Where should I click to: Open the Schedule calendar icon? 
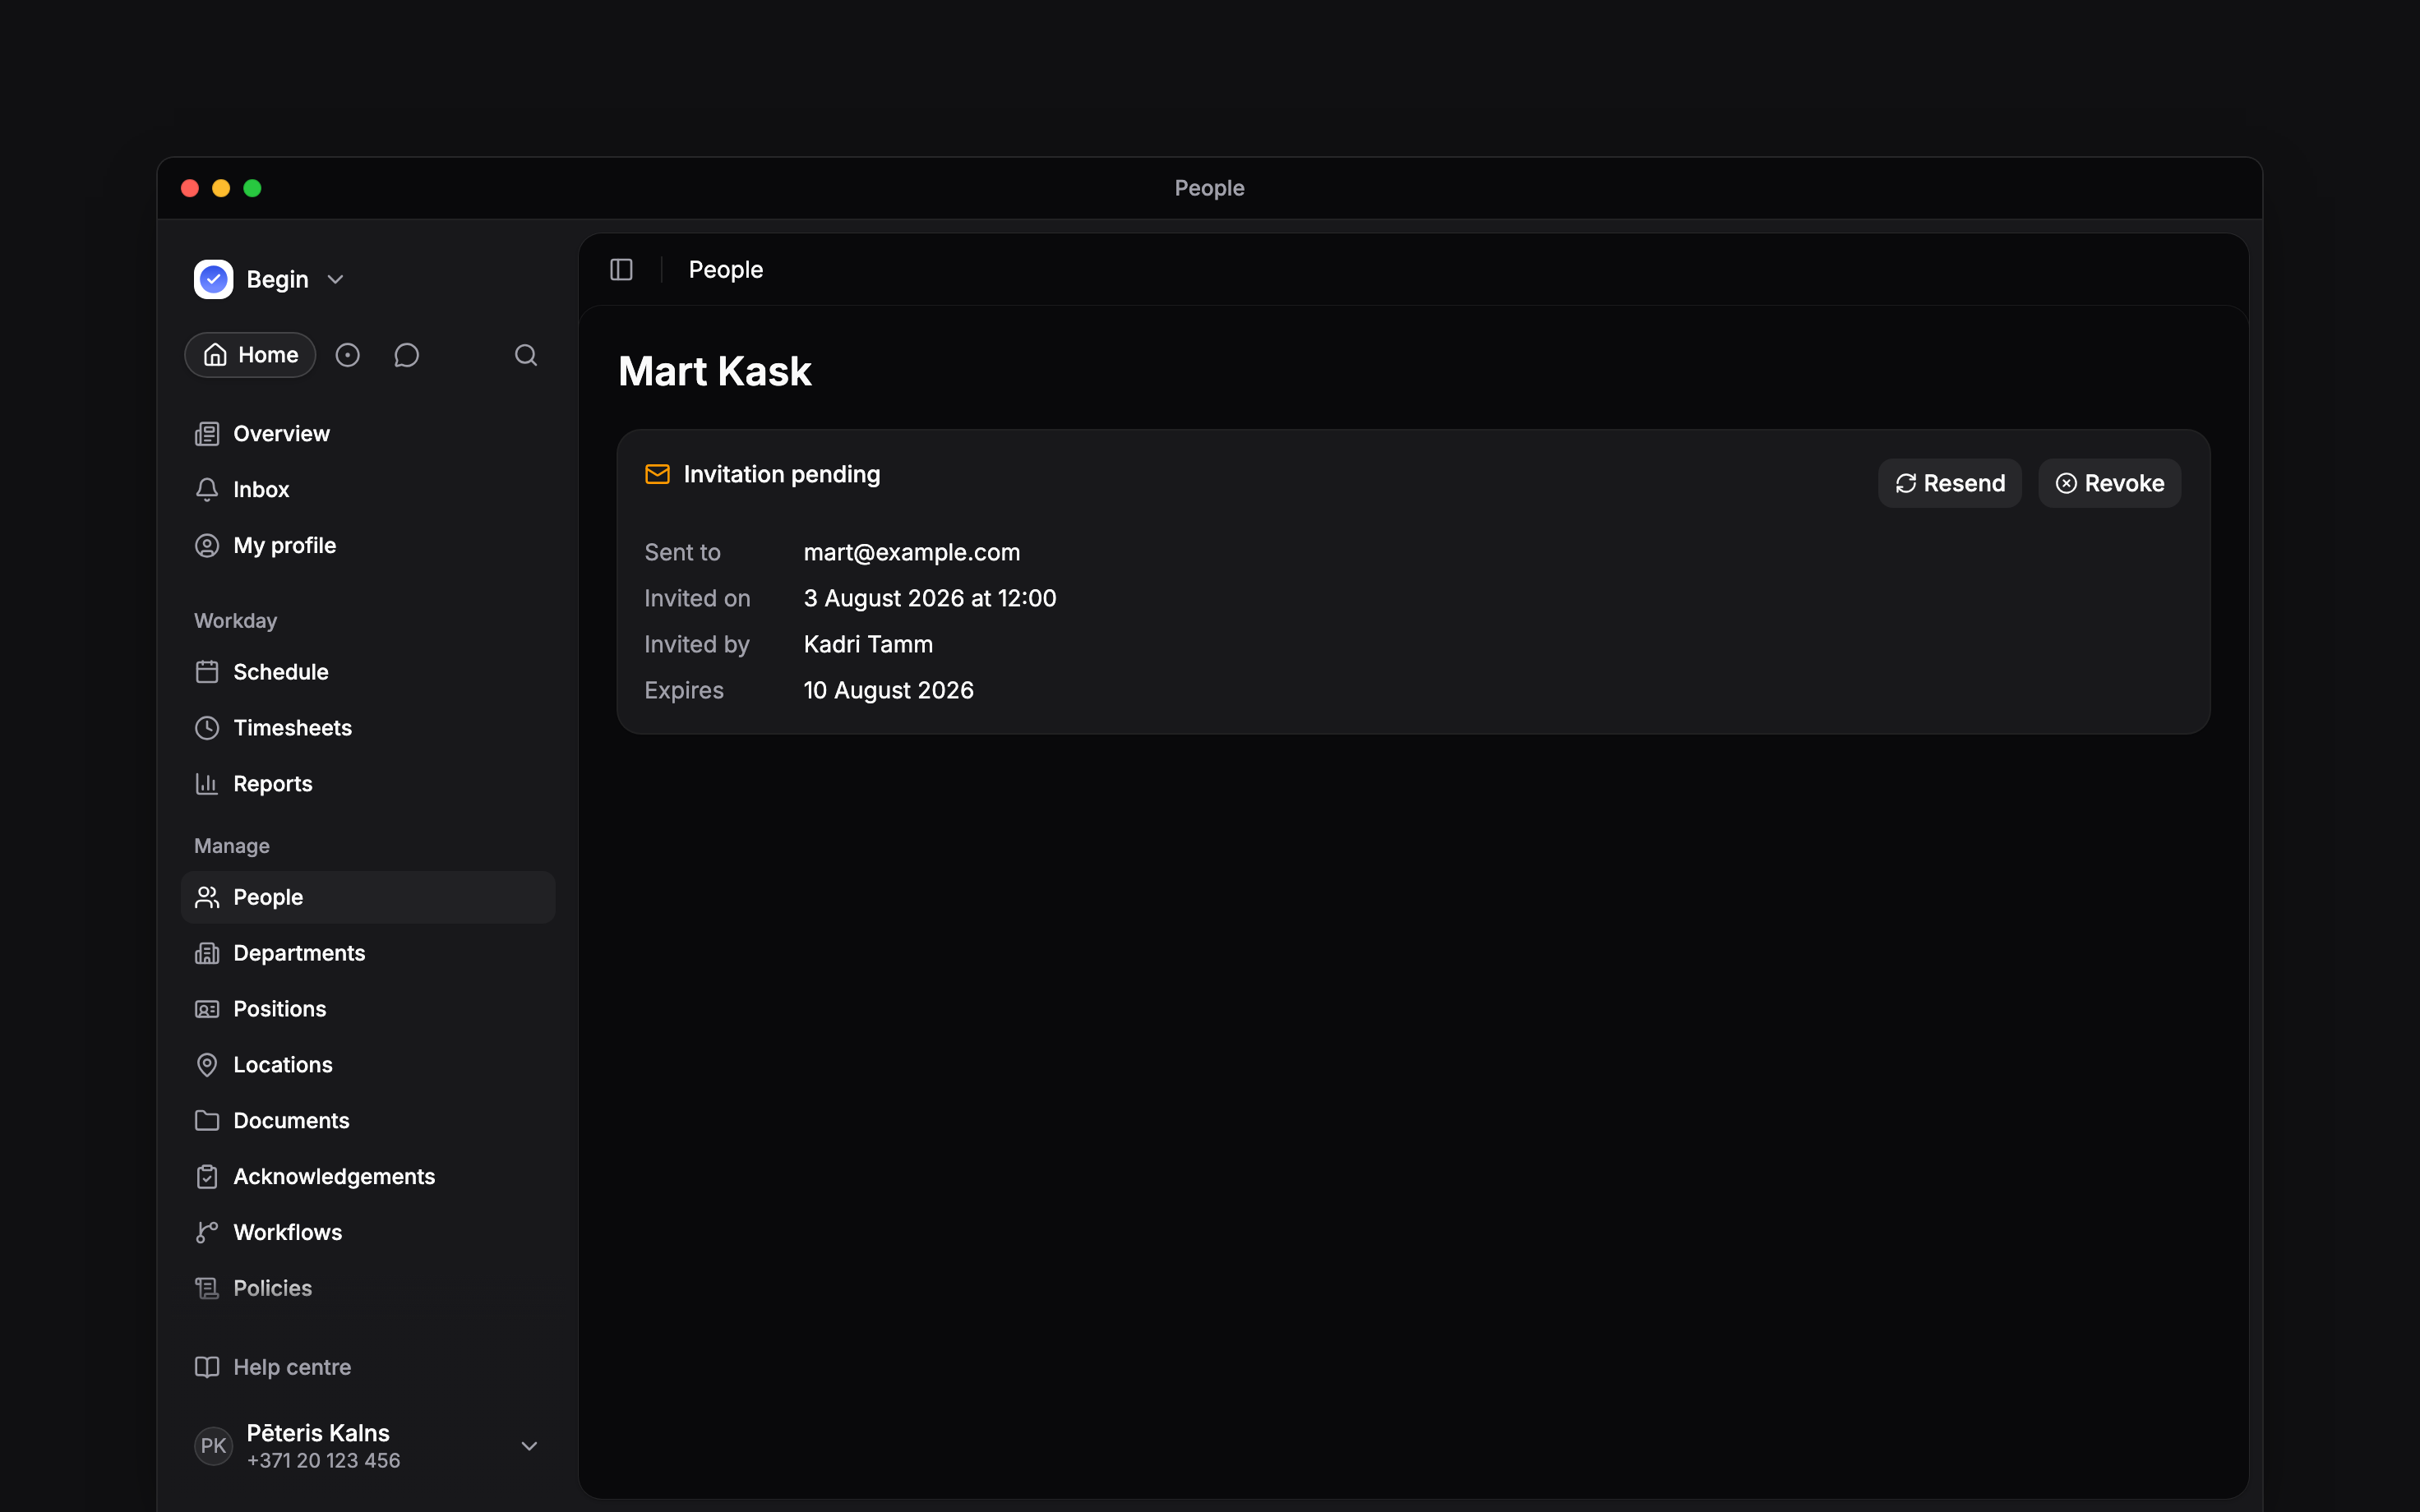point(207,672)
